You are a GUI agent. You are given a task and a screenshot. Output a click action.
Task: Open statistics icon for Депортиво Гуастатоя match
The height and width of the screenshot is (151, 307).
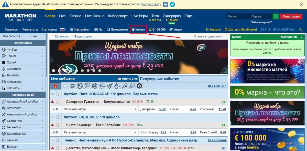(x=53, y=102)
